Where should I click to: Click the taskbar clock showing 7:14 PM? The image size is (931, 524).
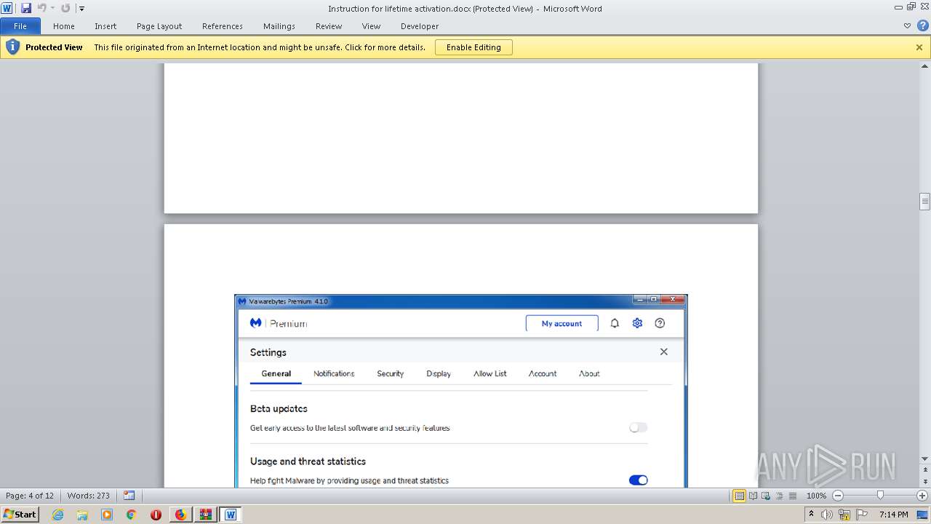(893, 515)
